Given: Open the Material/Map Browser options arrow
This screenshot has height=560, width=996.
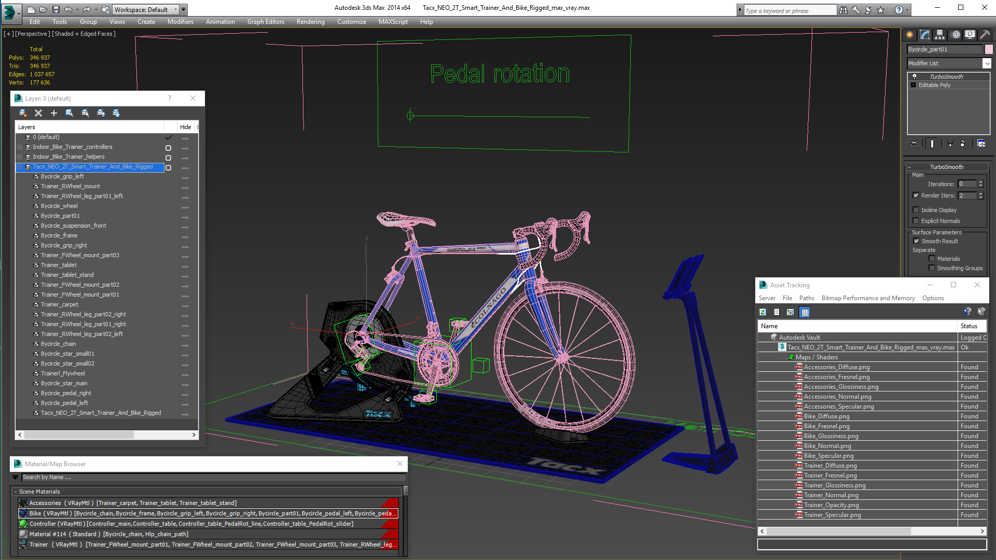Looking at the screenshot, I should click(16, 477).
